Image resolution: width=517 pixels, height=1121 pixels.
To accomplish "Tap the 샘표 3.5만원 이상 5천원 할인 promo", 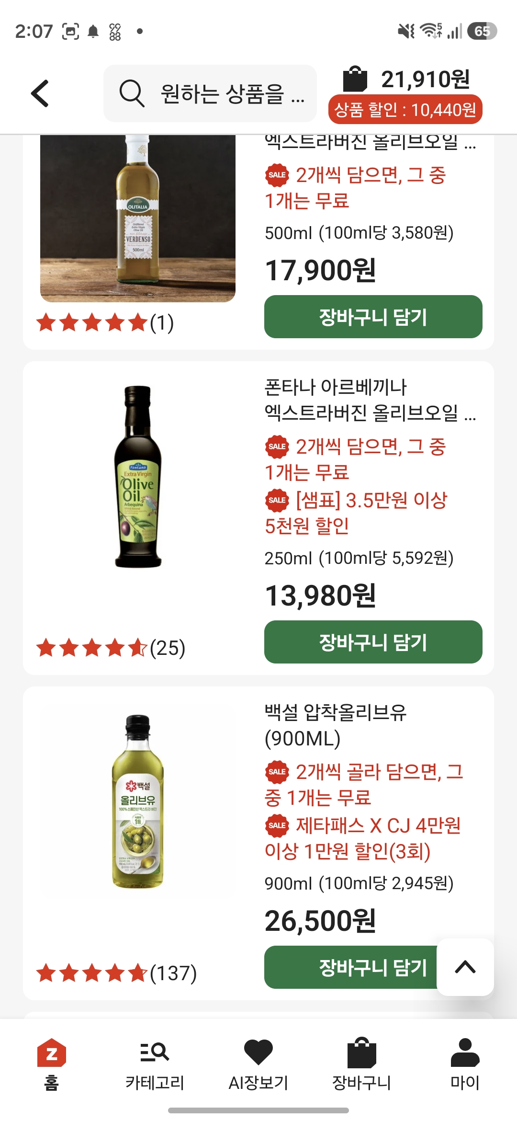I will (x=356, y=513).
